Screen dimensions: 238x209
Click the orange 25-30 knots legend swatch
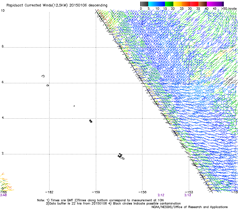pyautogui.click(x=186, y=4)
